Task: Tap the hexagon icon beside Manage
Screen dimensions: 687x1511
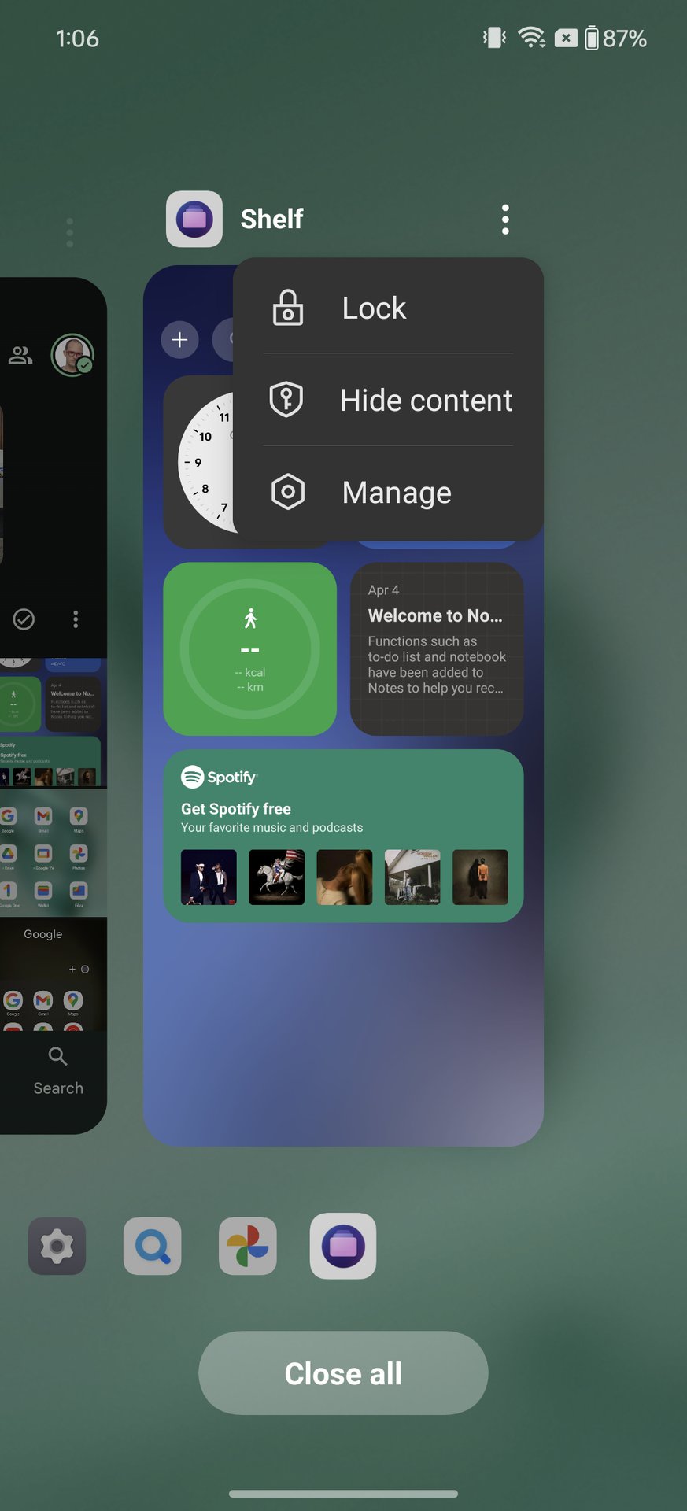Action: (288, 492)
